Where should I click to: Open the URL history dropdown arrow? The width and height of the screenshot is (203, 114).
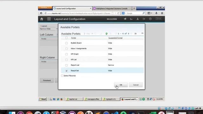point(115,13)
